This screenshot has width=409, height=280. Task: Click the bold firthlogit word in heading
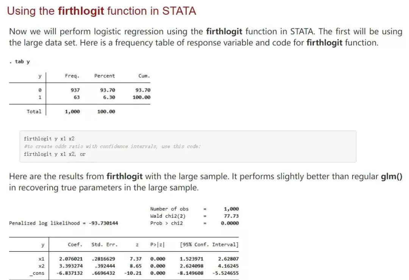click(x=81, y=11)
